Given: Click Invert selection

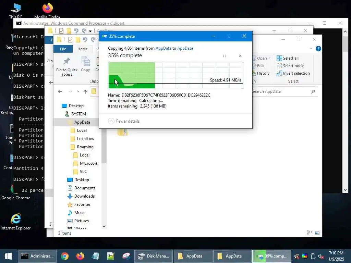Looking at the screenshot, I should 293,73.
